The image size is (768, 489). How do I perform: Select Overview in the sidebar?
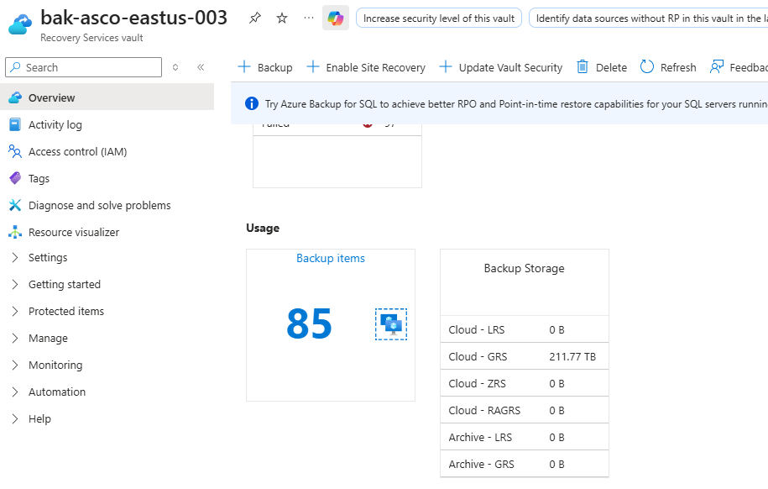(x=107, y=97)
